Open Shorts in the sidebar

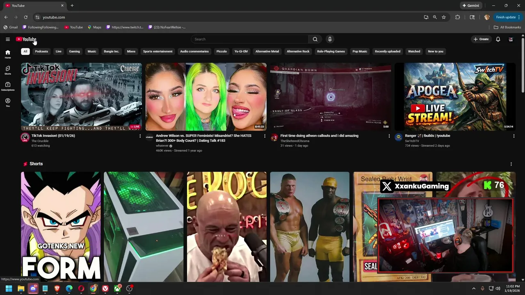8,70
